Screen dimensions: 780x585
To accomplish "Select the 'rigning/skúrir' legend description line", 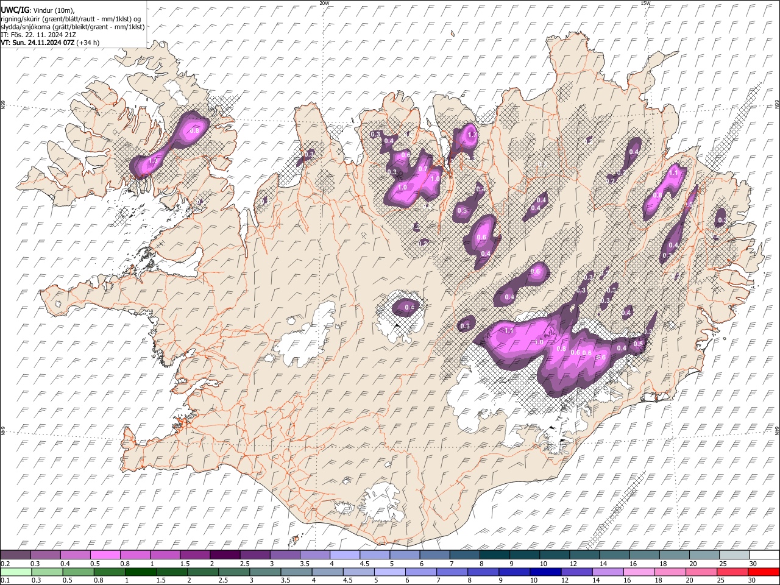I will tap(72, 19).
